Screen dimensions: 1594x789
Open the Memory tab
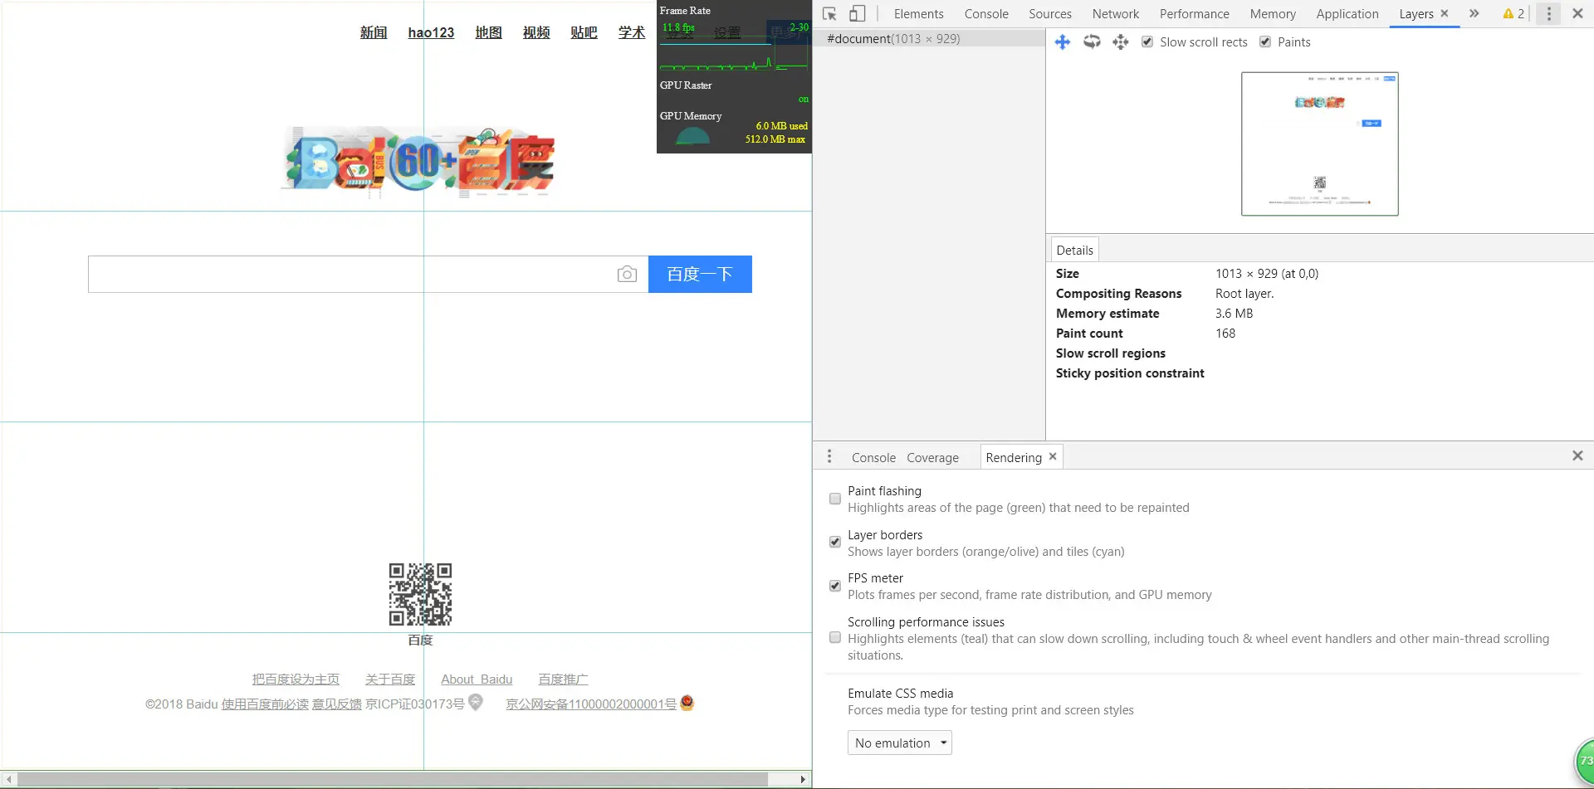coord(1273,14)
